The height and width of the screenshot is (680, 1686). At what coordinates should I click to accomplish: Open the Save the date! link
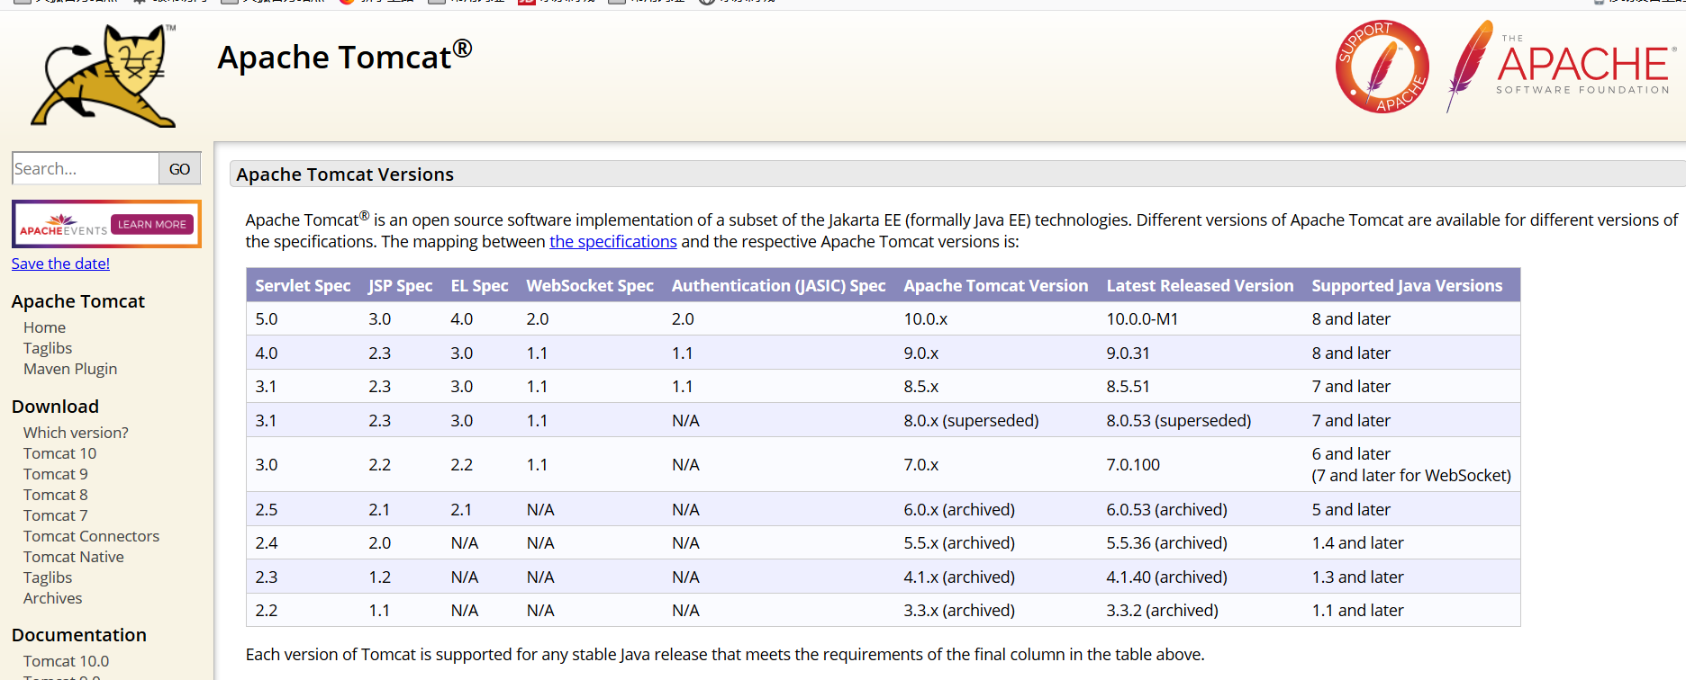60,264
